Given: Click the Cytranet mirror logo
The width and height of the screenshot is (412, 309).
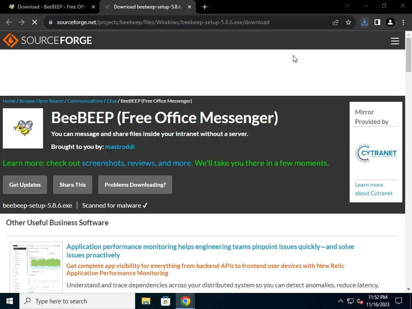Looking at the screenshot, I should [x=376, y=153].
